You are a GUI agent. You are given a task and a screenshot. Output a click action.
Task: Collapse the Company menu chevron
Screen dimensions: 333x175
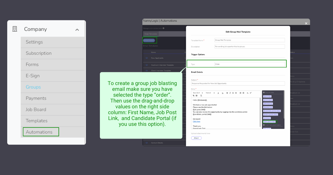pos(77,30)
